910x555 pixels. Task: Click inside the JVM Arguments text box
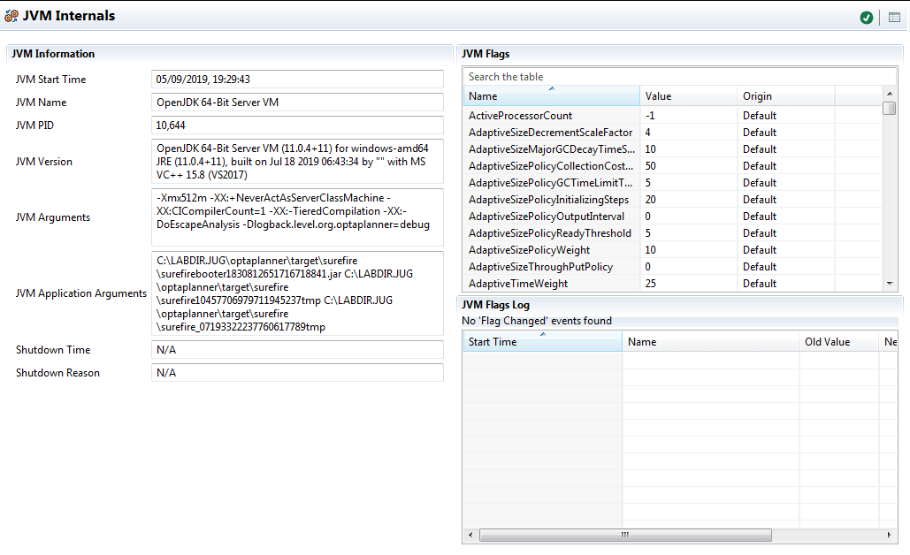296,217
